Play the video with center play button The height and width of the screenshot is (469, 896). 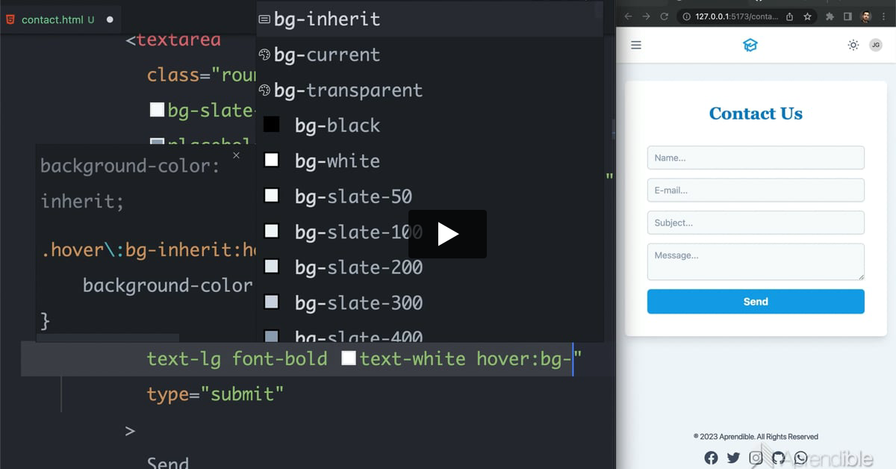[x=447, y=234]
